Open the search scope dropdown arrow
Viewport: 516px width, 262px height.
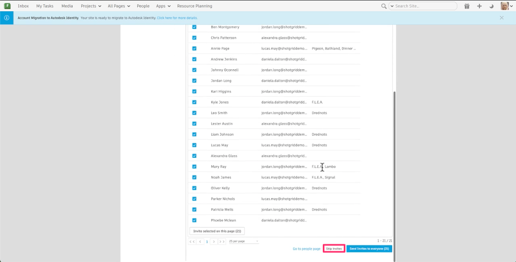tap(392, 6)
